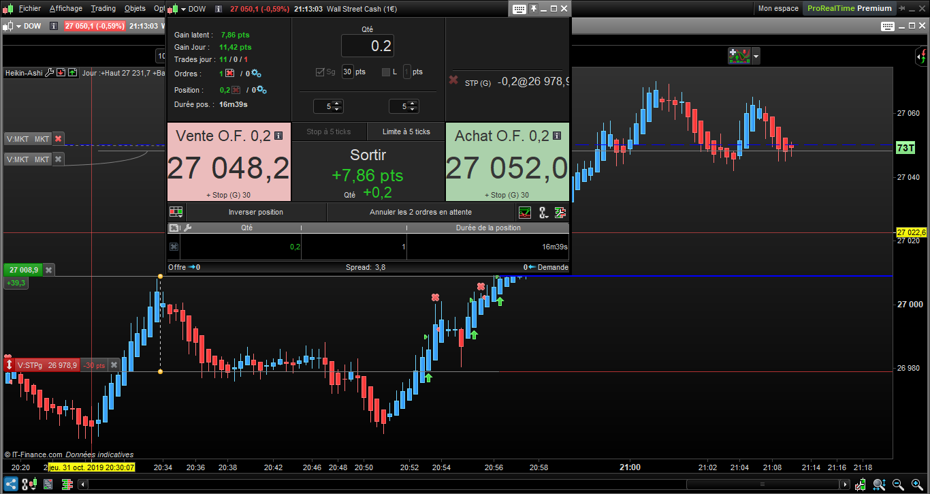The image size is (930, 494).
Task: Open the virtual keyboard icon in order window
Action: [519, 9]
